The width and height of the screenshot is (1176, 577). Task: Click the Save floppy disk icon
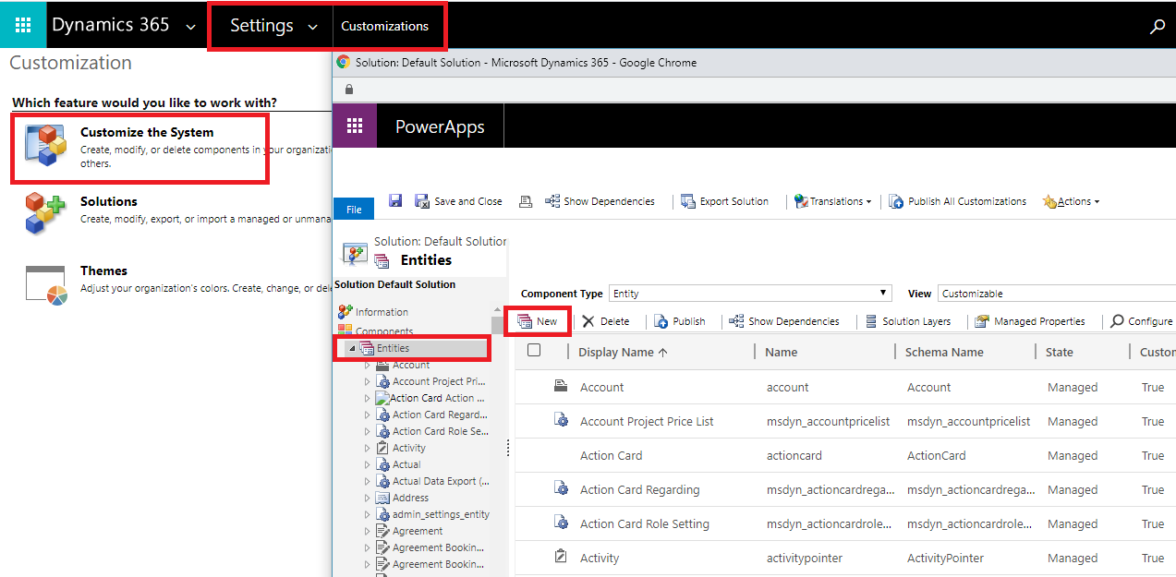coord(395,200)
